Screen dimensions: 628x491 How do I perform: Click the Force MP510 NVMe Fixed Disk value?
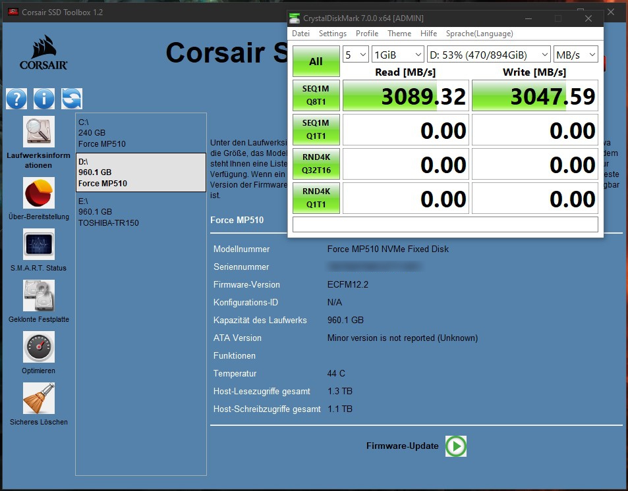[x=387, y=249]
